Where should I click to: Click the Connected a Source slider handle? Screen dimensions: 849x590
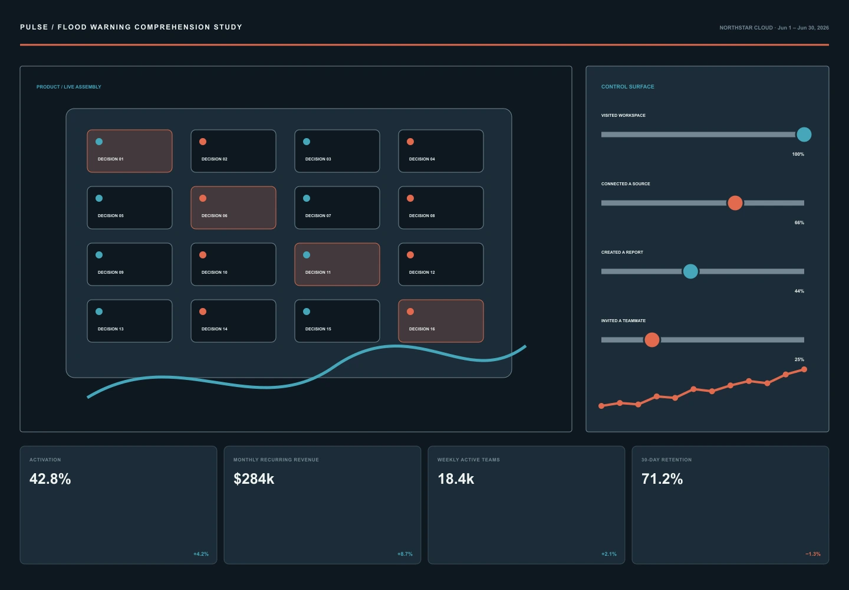pos(735,203)
